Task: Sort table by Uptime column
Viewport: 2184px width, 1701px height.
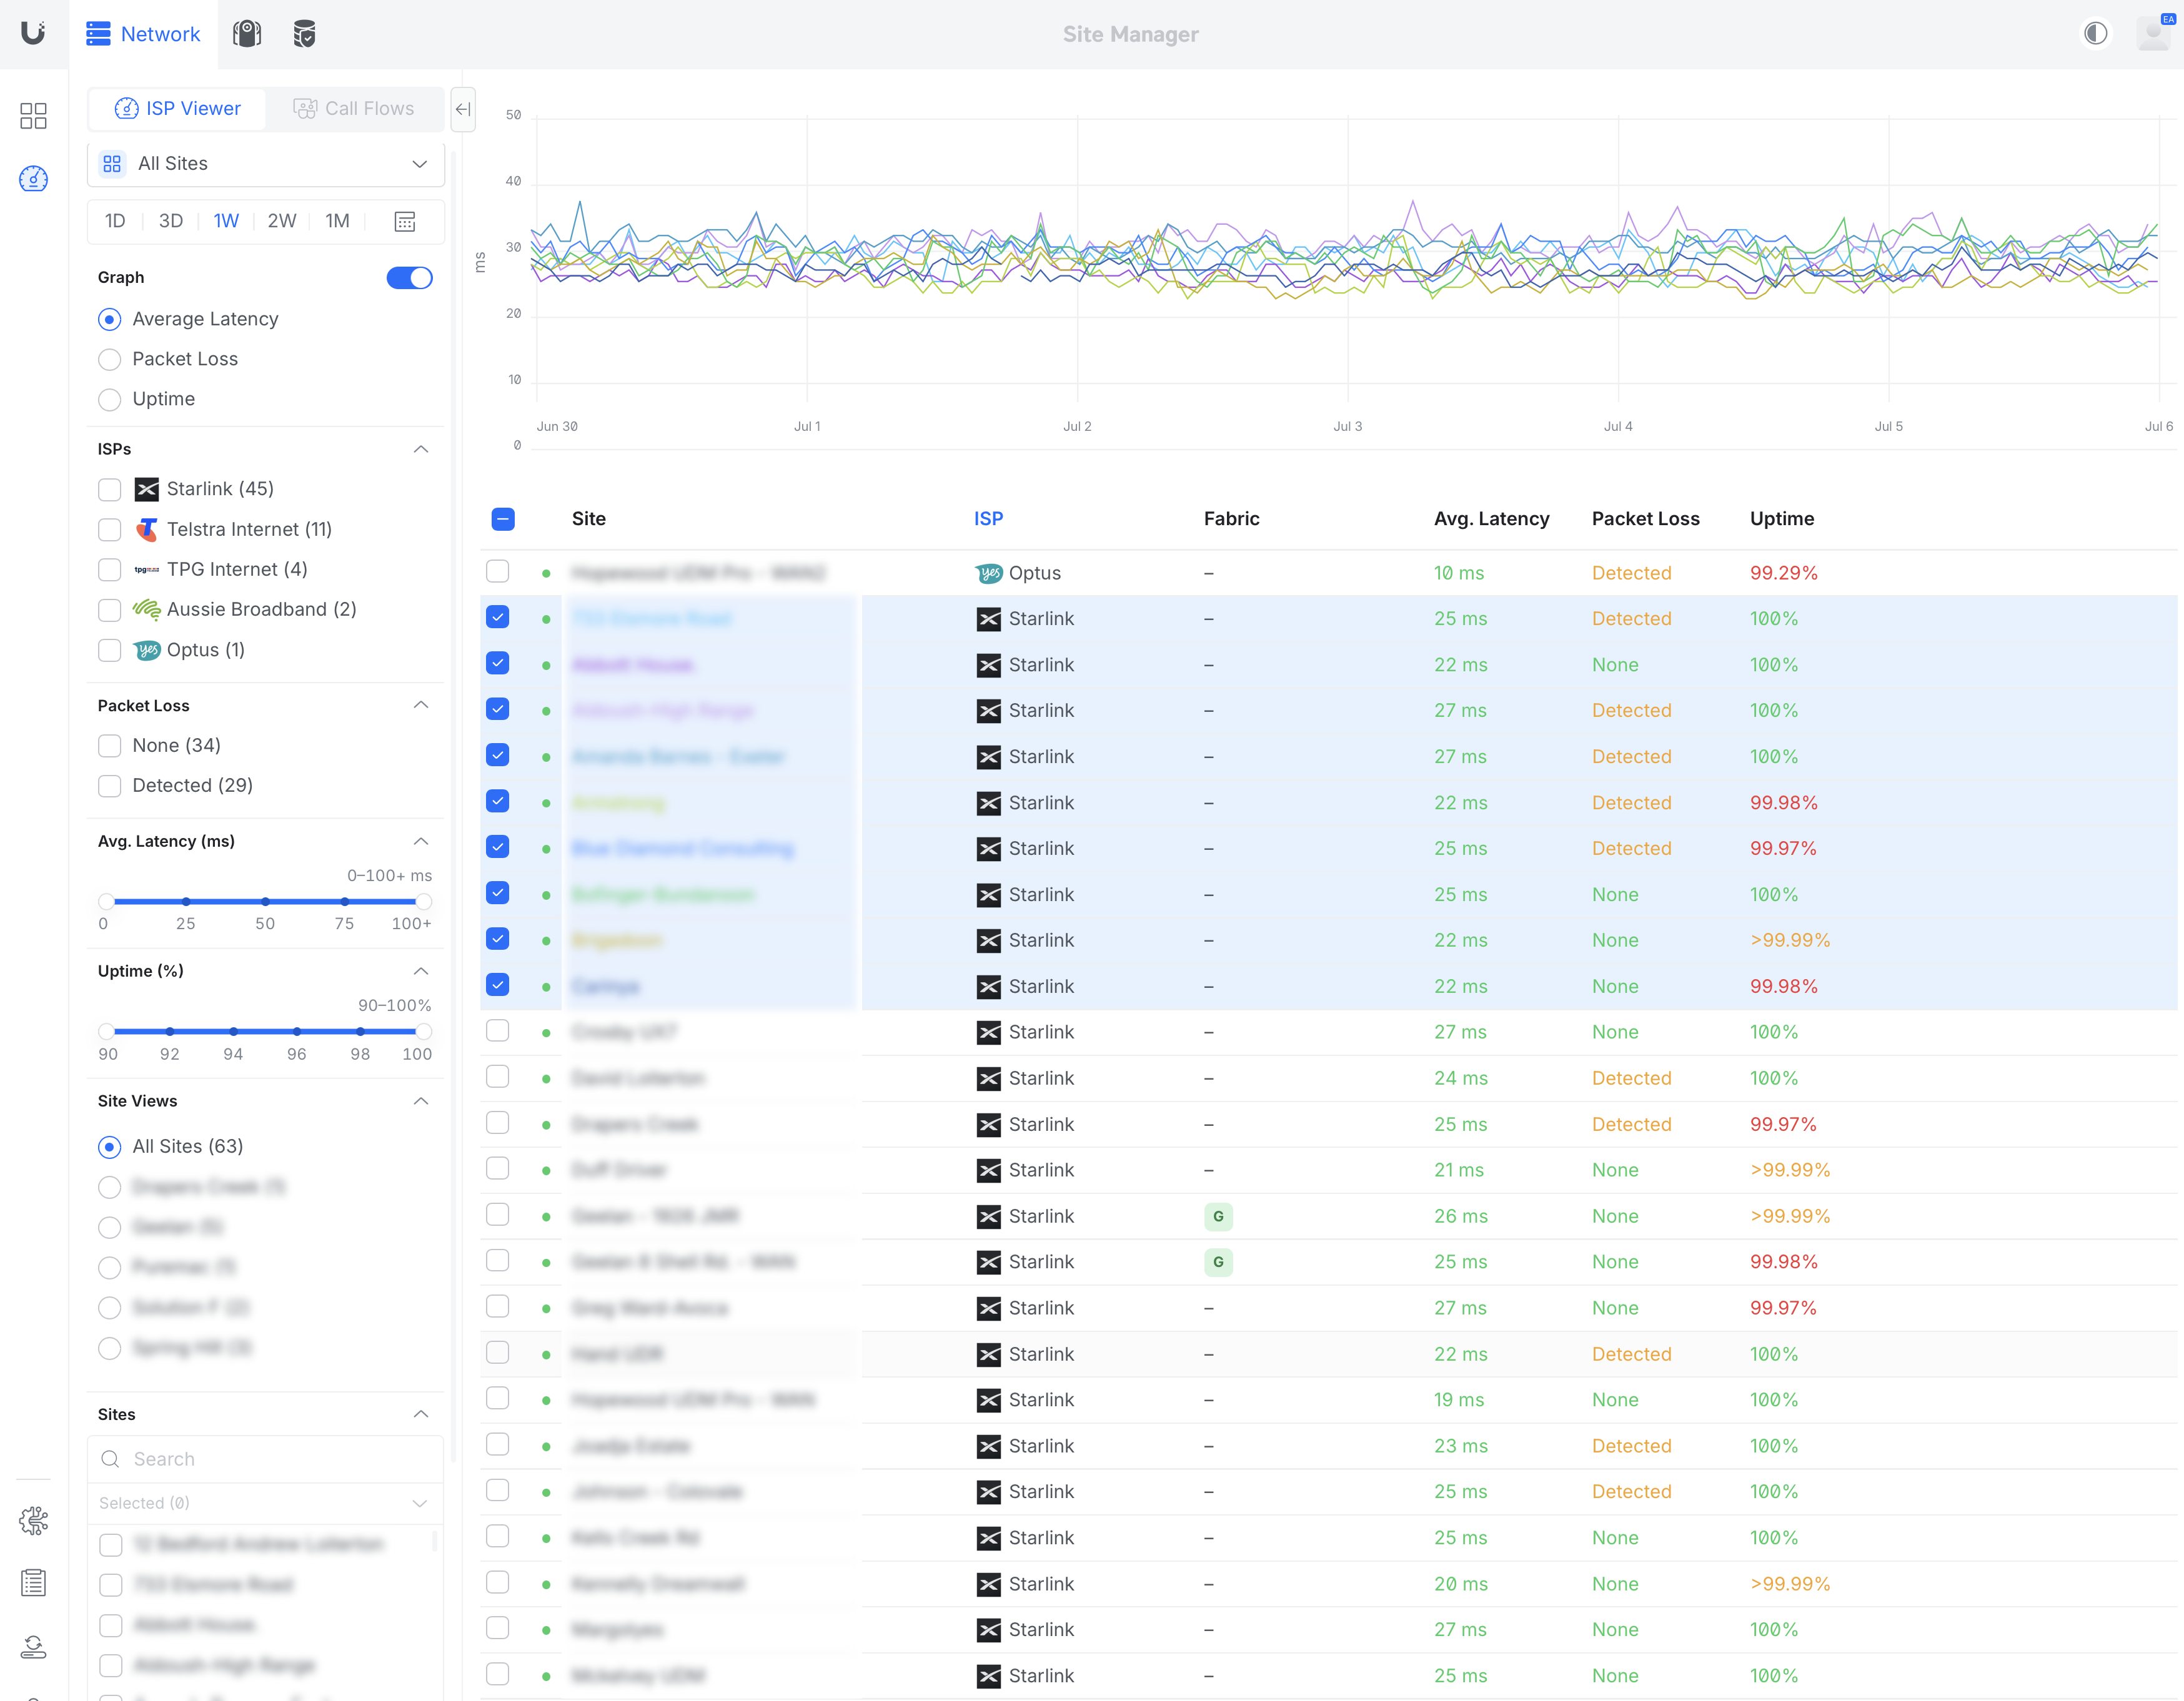Action: click(1781, 519)
